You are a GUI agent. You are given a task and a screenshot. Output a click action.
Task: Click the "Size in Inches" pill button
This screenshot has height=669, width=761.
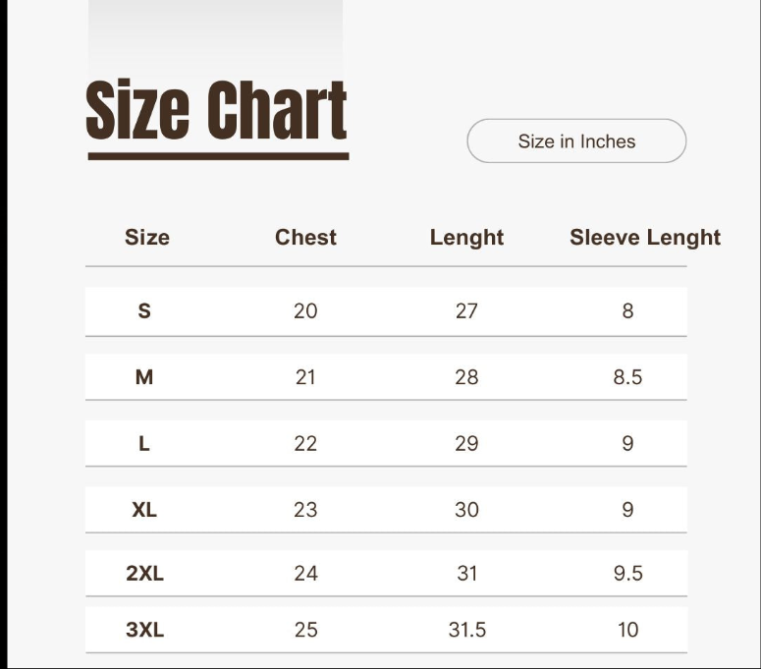click(576, 141)
